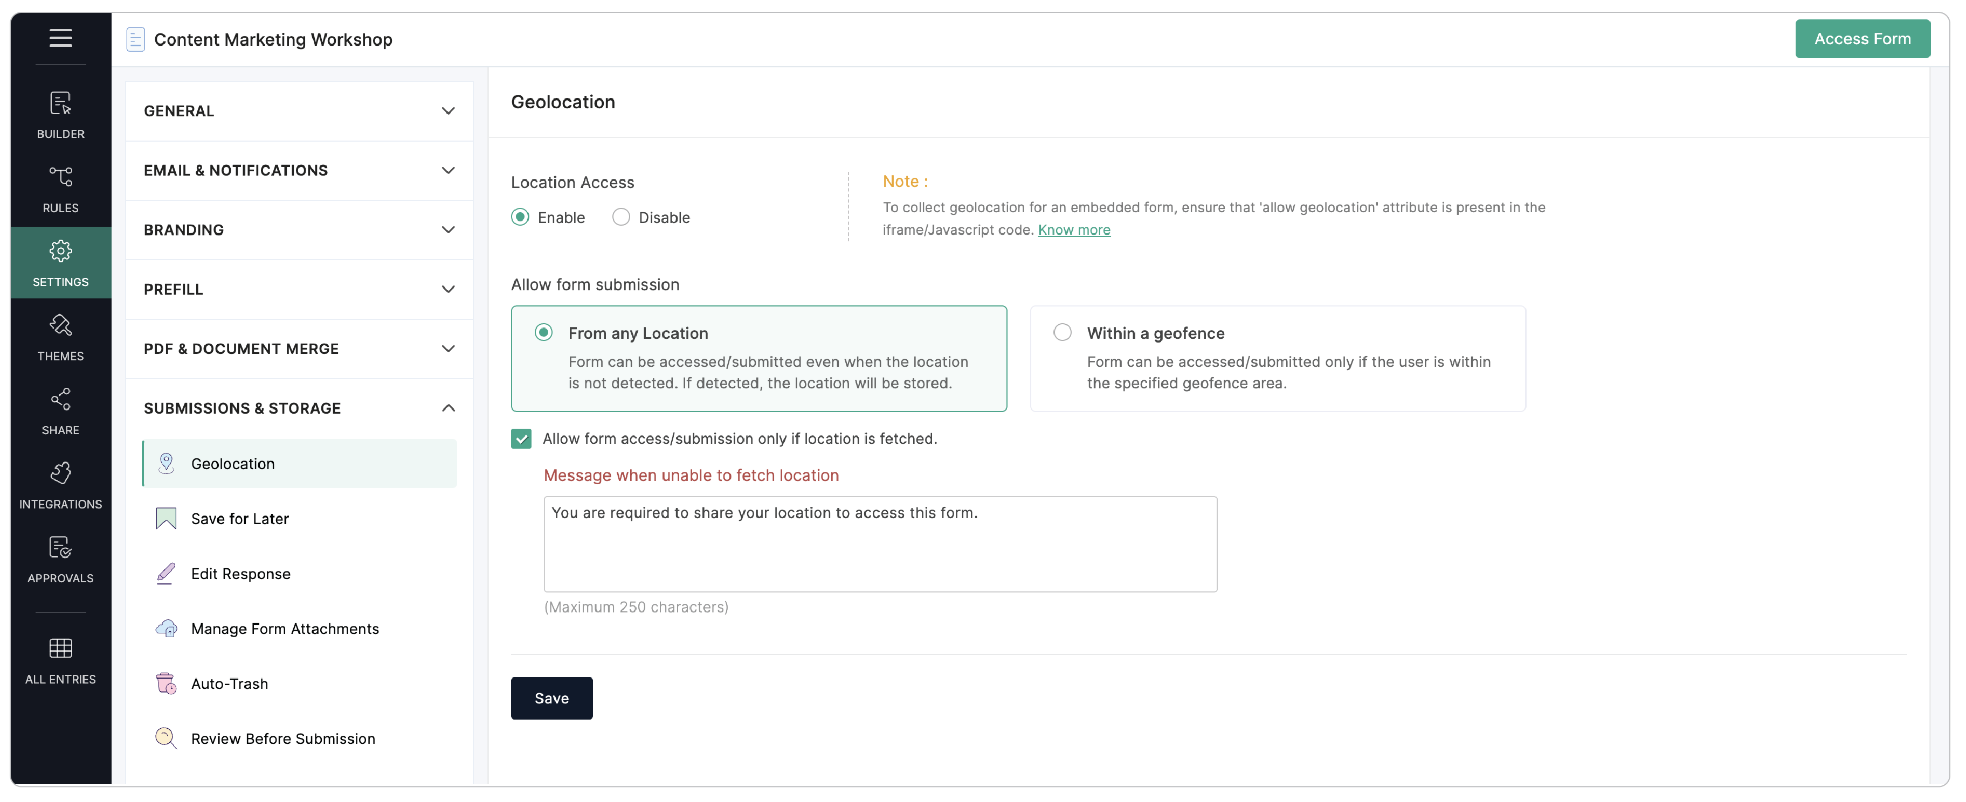The image size is (1966, 802).
Task: Select the Disable location access radio
Action: tap(621, 217)
